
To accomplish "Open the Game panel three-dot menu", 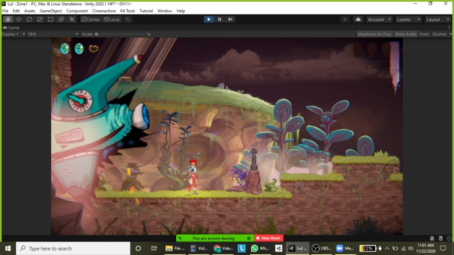I will pyautogui.click(x=449, y=28).
